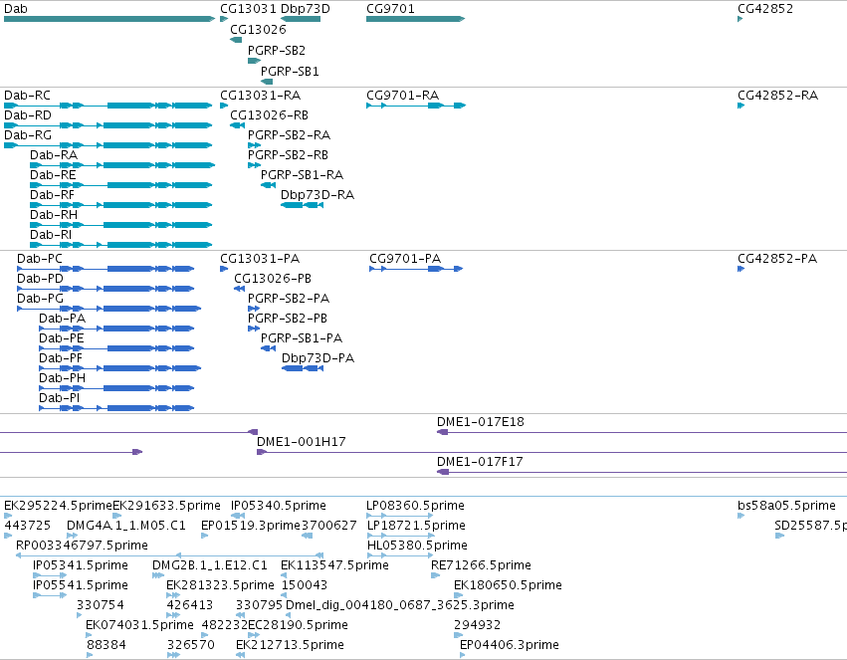Select the EK295224.5prime EST label
Screen dimensions: 847x660
[x=58, y=506]
